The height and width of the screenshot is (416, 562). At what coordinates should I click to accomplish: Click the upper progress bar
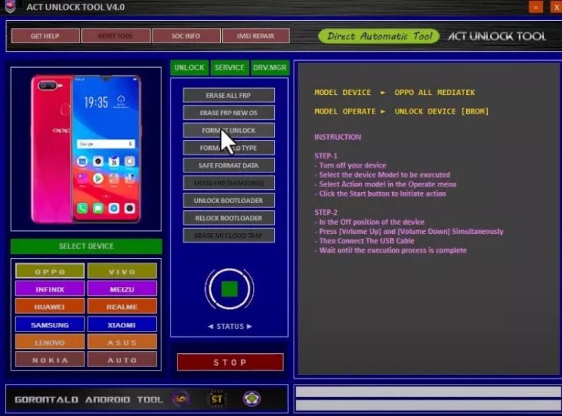[x=428, y=392]
